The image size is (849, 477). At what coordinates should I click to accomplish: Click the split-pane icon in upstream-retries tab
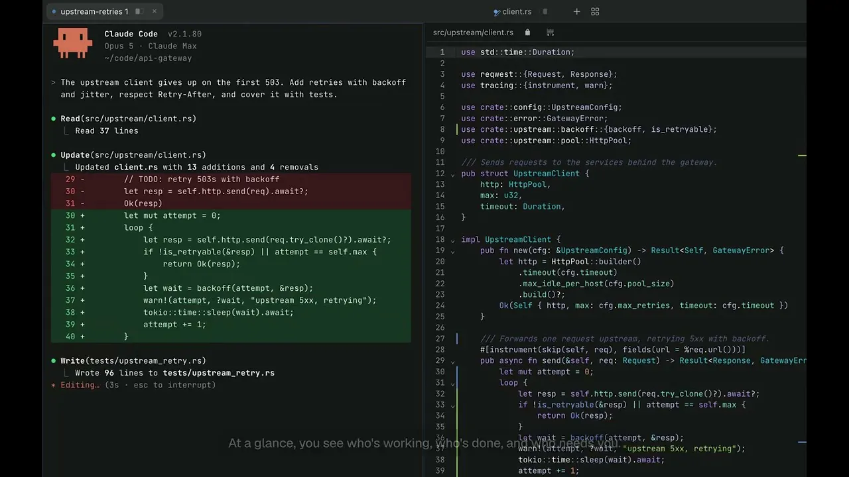point(139,11)
